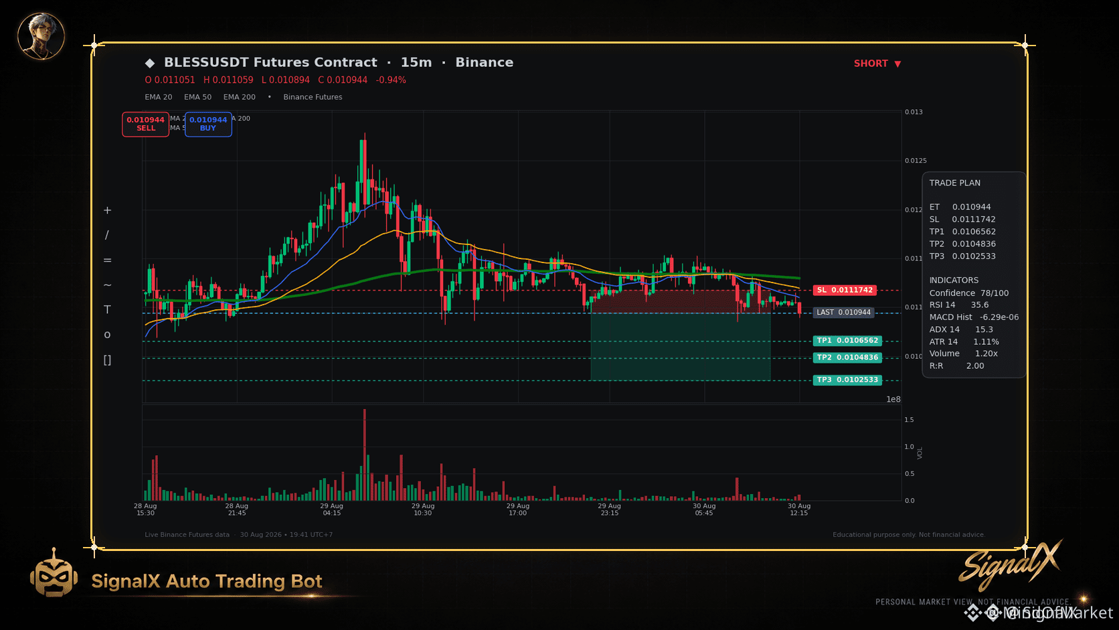Viewport: 1119px width, 630px height.
Task: Click the Educational purpose only disclaimer
Action: coord(909,535)
